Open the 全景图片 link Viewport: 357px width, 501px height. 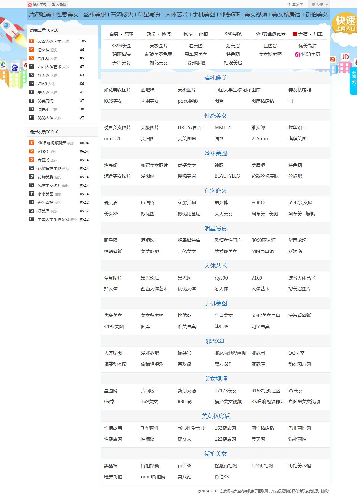113,278
